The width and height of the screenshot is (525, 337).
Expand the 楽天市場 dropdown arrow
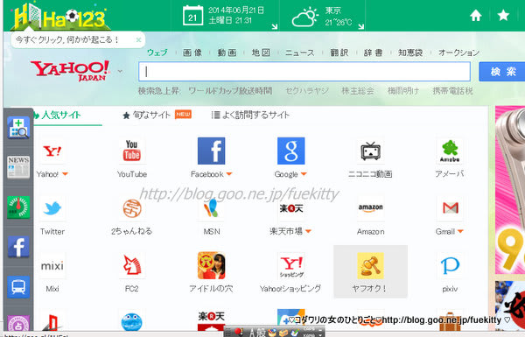308,231
